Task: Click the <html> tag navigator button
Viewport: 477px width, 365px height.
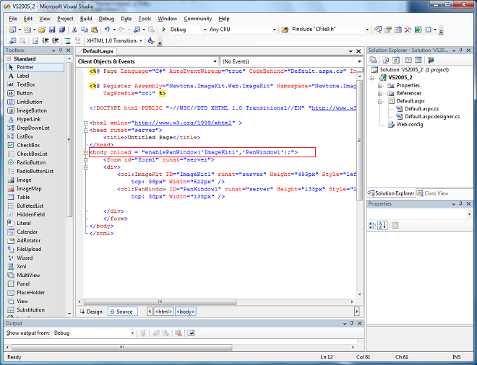Action: point(163,312)
